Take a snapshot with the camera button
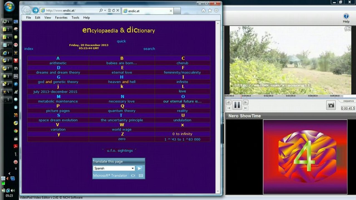356x200 pixels. click(331, 105)
